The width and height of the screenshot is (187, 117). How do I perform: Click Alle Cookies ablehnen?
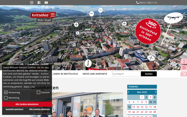[x=40, y=109]
